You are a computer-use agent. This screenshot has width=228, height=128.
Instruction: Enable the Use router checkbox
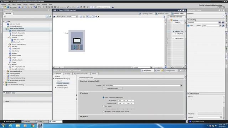(103, 106)
